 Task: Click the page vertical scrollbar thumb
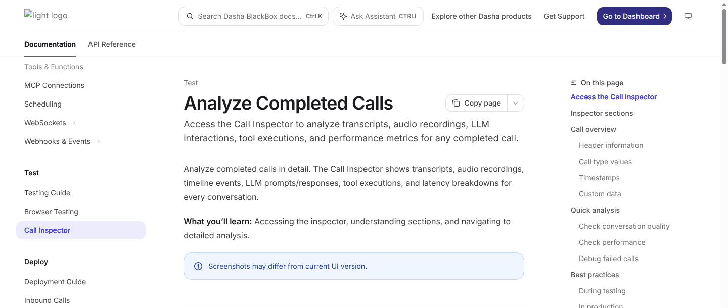click(x=724, y=35)
